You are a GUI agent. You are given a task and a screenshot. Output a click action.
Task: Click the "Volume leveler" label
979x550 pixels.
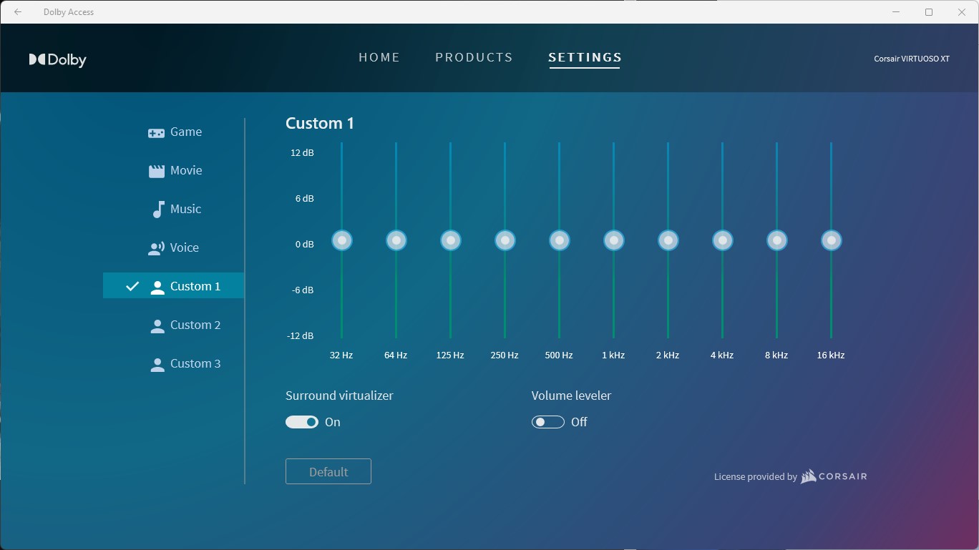point(571,396)
